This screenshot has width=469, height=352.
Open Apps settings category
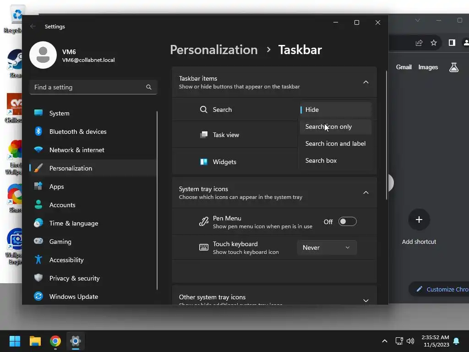93,187
